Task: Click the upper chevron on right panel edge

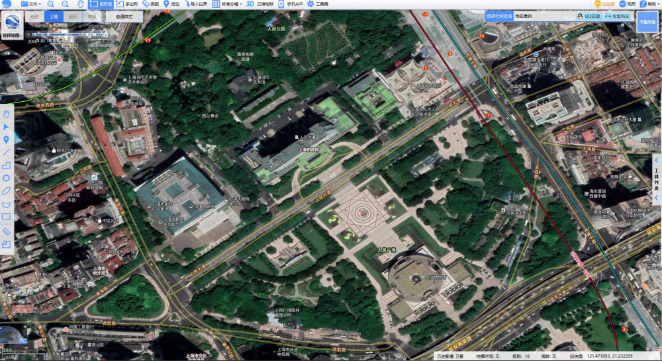Action: (657, 160)
